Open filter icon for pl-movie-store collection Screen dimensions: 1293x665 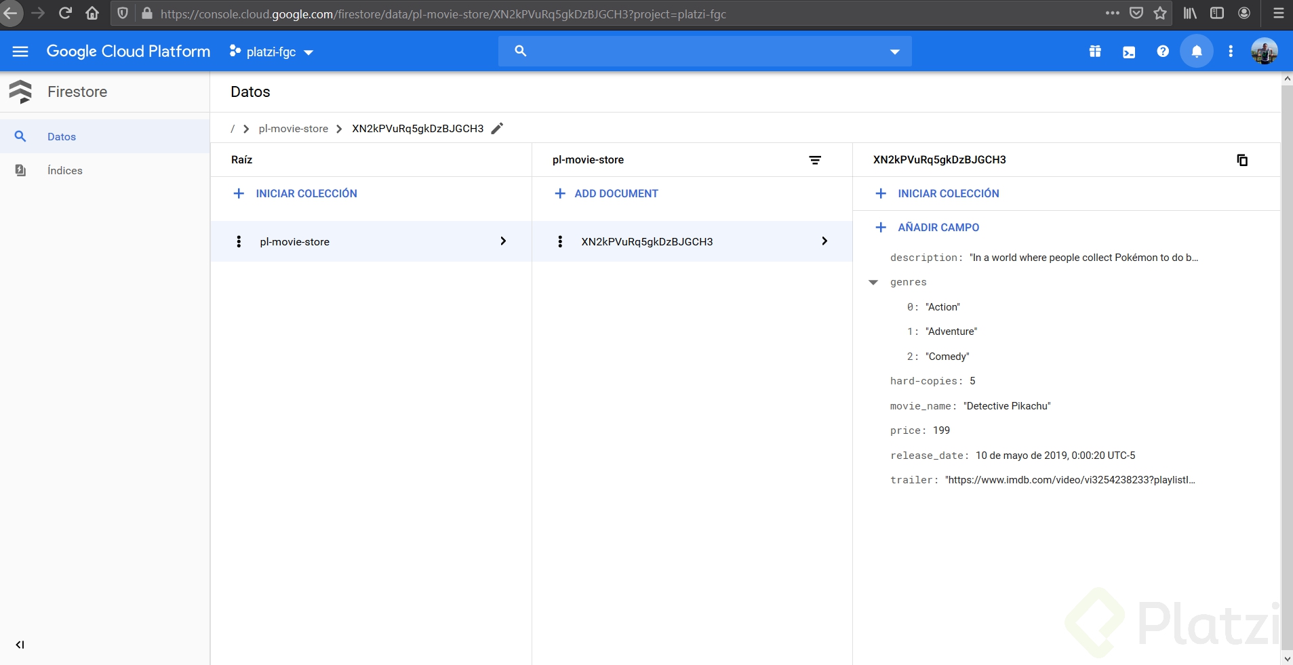[815, 160]
